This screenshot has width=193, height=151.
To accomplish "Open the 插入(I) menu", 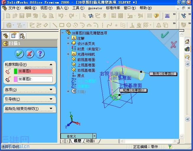I will pyautogui.click(x=62, y=8).
